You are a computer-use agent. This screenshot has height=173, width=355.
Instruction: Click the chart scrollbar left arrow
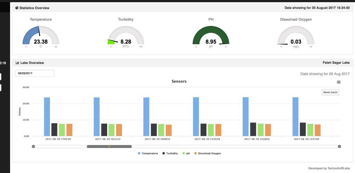coord(34,147)
